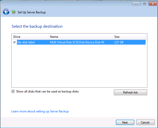Sort by the Drive column header
The height and width of the screenshot is (128, 158).
(30, 37)
